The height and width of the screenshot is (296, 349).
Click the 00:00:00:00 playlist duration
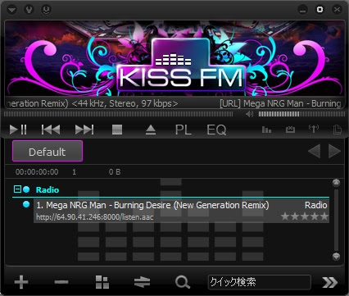pyautogui.click(x=37, y=172)
